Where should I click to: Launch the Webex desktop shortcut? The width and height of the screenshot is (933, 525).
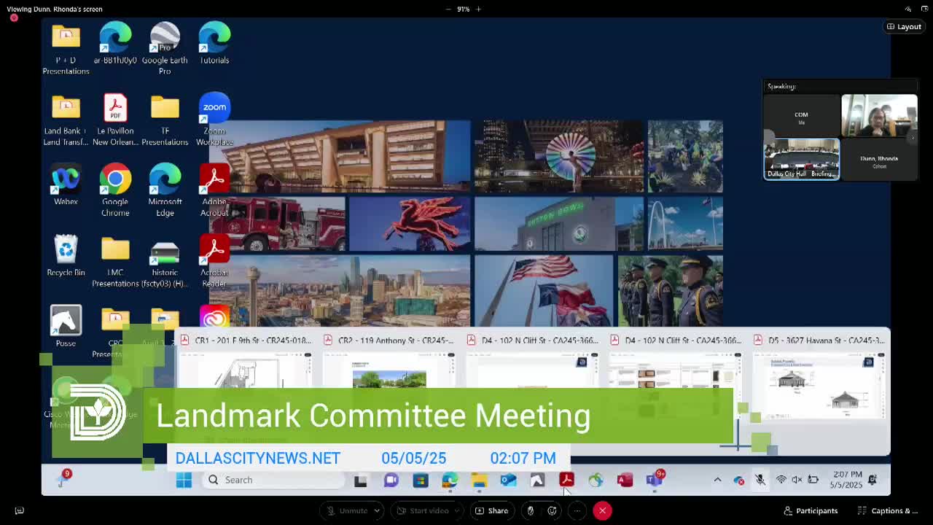coord(66,186)
